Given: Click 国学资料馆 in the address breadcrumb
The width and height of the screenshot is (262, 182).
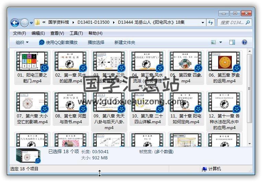Looking at the screenshot, I should pyautogui.click(x=59, y=23).
